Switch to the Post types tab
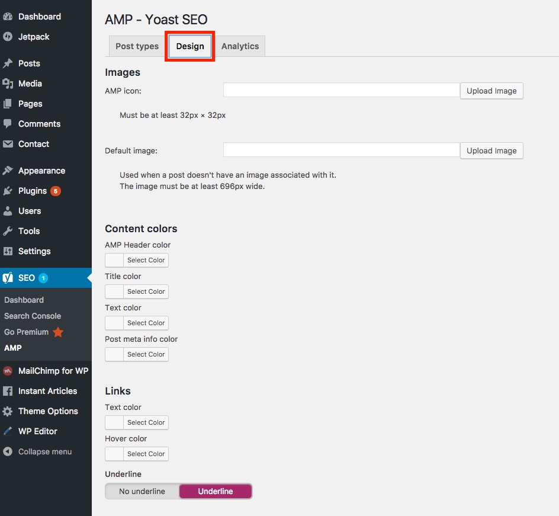The width and height of the screenshot is (559, 516). [x=137, y=46]
